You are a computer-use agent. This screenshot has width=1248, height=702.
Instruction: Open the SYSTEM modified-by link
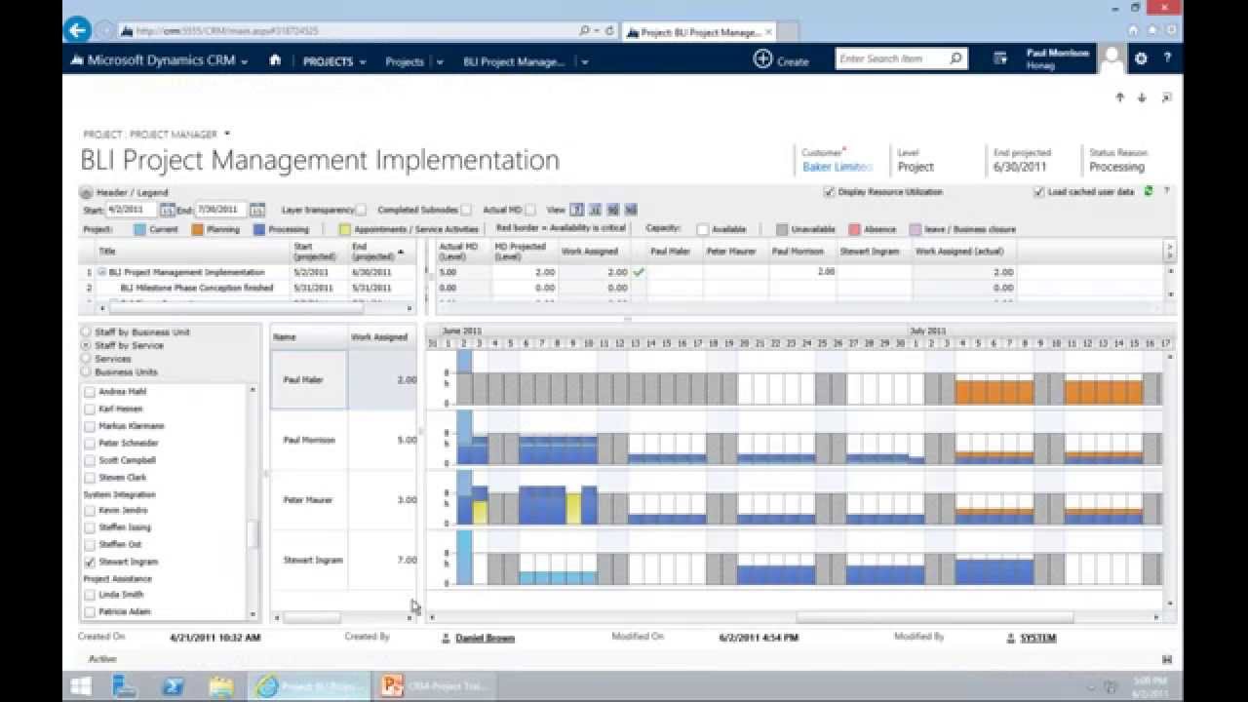coord(1039,639)
